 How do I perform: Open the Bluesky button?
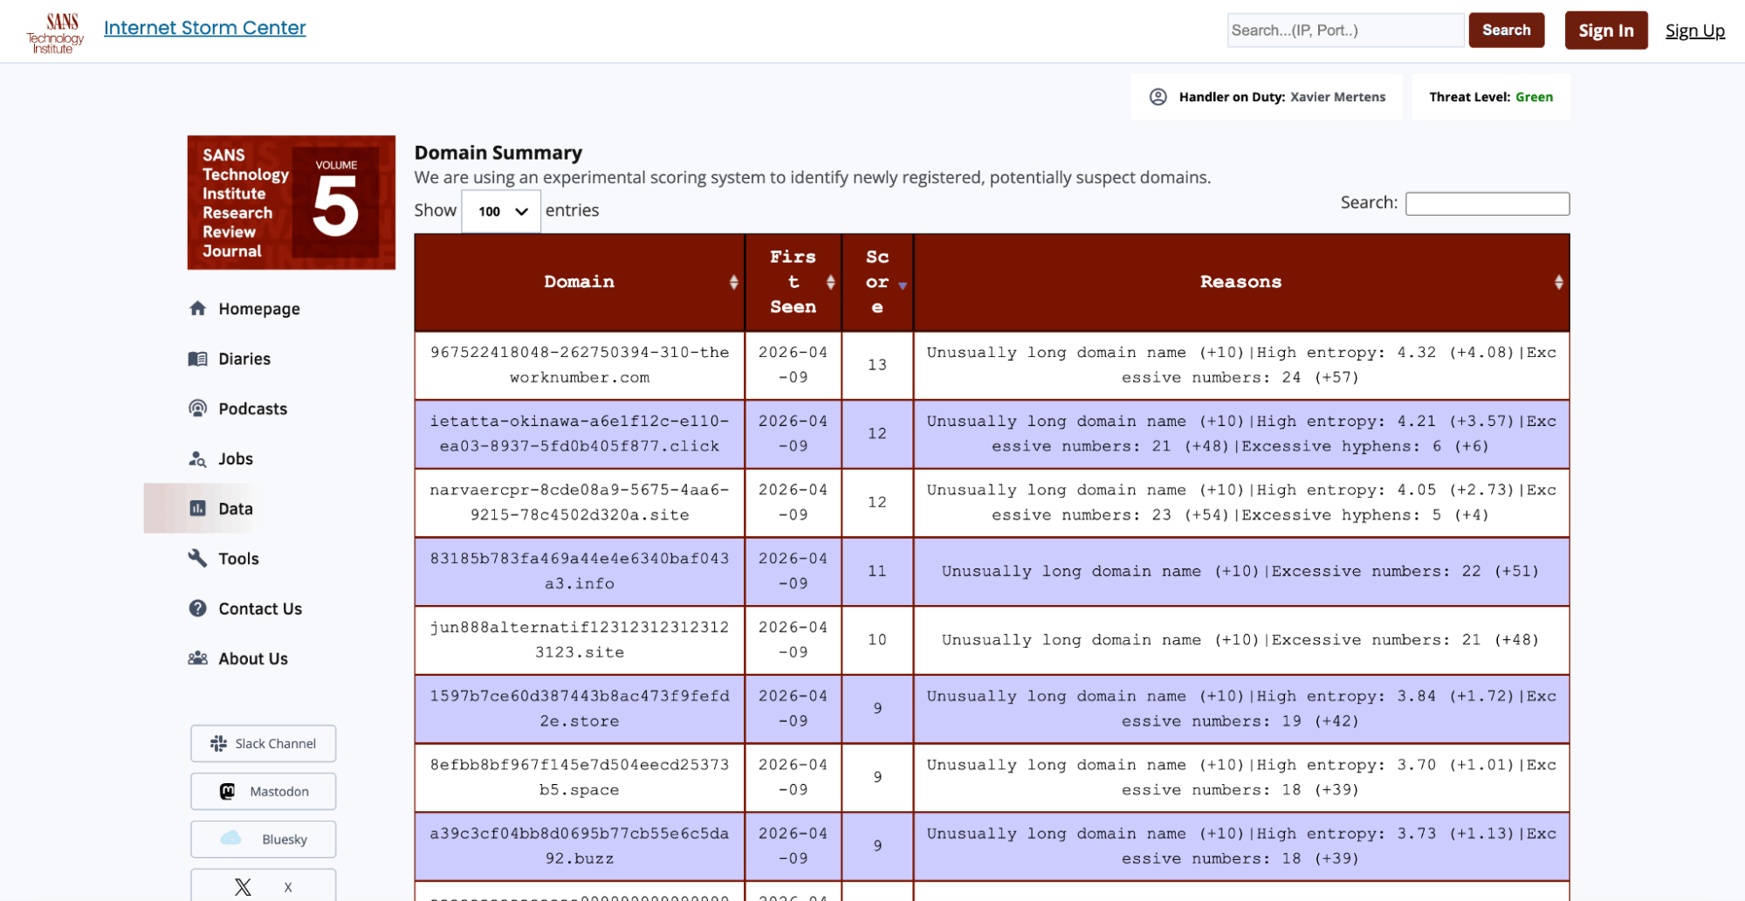263,839
